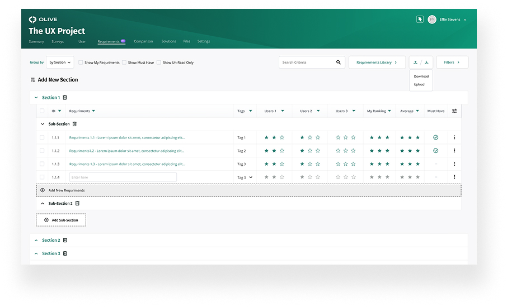Click the Add New Section list icon

[x=32, y=80]
